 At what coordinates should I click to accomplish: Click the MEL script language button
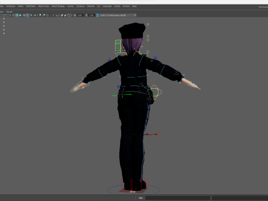click(141, 198)
